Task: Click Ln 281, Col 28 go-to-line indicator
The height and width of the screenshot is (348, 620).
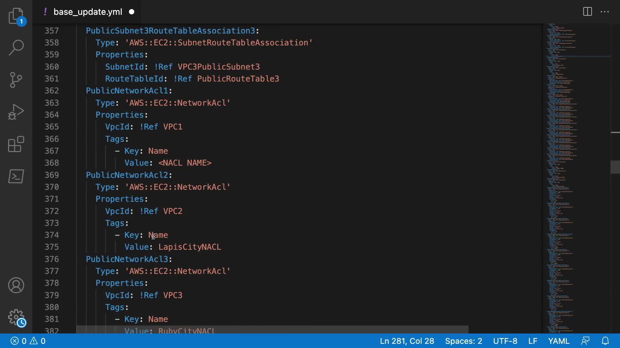Action: click(407, 341)
